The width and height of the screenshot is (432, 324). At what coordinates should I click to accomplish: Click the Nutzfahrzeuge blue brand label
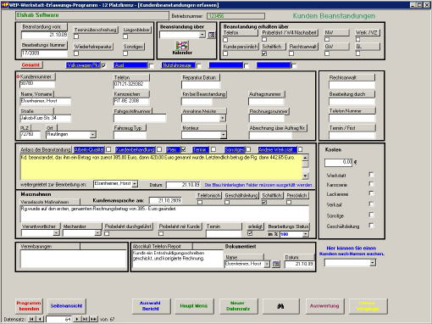pyautogui.click(x=179, y=65)
